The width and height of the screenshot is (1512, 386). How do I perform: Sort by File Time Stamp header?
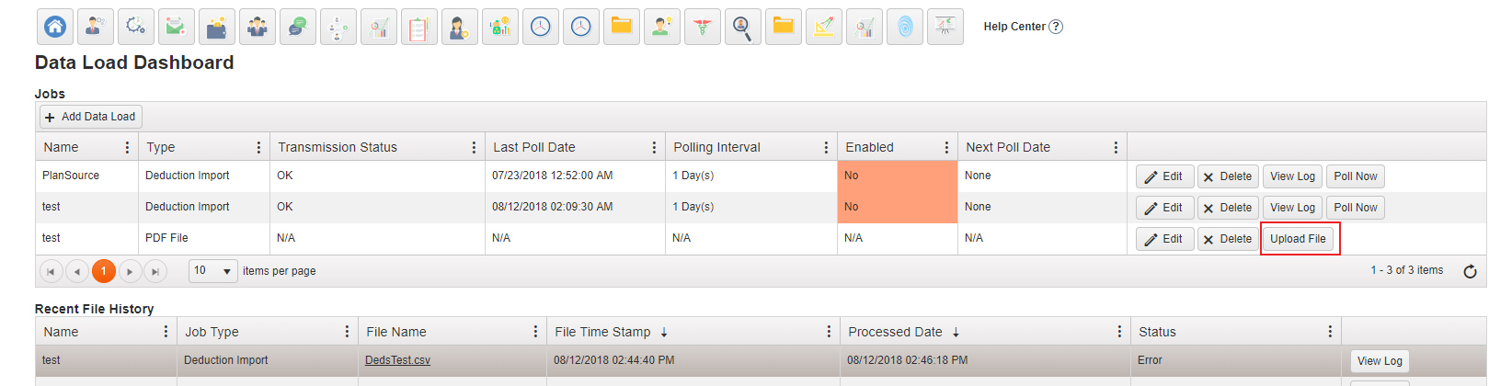coord(602,332)
